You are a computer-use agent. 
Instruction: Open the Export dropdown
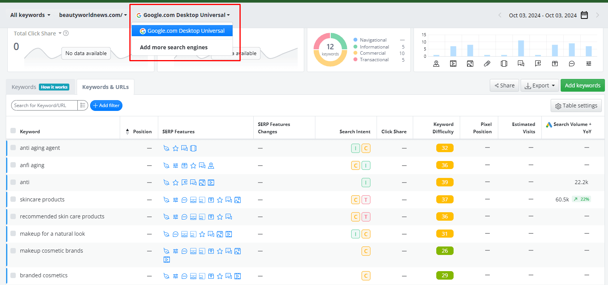[x=539, y=85]
